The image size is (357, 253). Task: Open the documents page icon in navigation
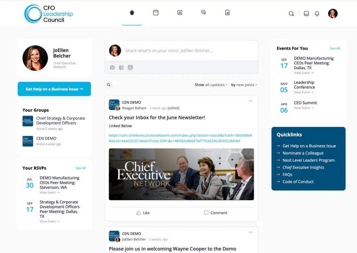(x=227, y=13)
